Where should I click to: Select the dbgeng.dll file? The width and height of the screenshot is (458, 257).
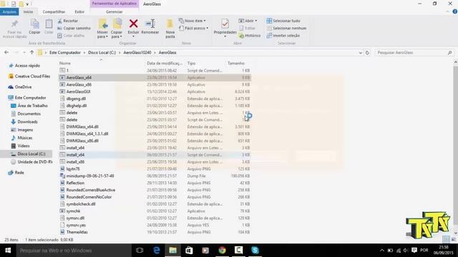tap(76, 99)
